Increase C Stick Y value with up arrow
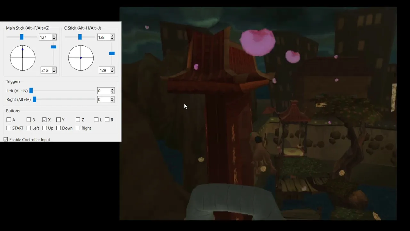Viewport: 410px width, 231px height. click(112, 69)
